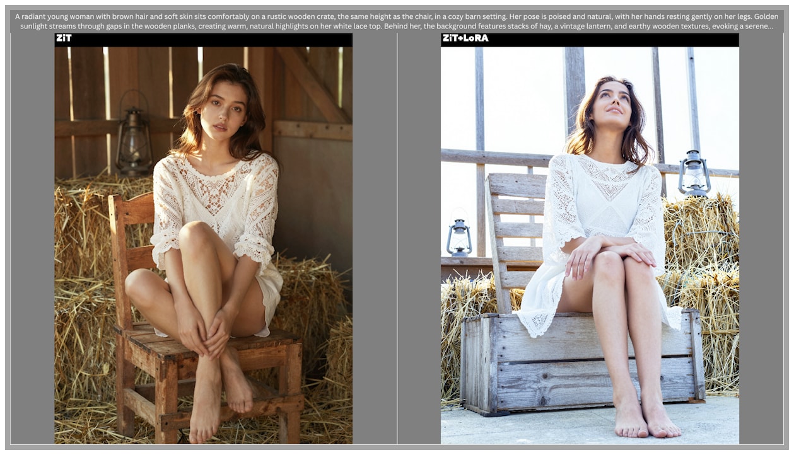This screenshot has width=794, height=455.
Task: Click the vertical divider between the two panels
Action: click(x=397, y=239)
